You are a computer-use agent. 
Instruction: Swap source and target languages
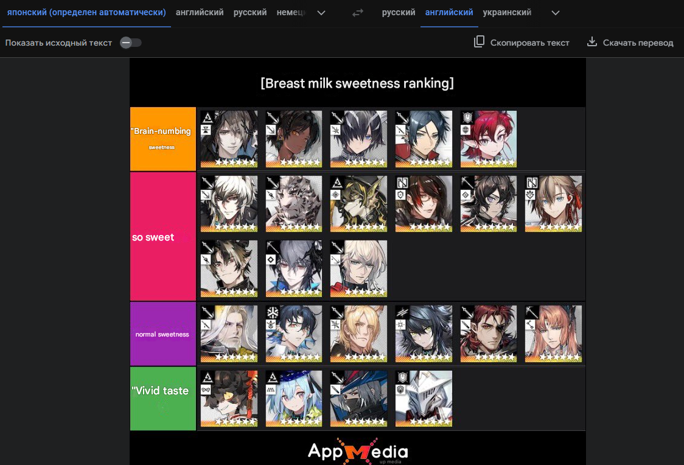358,13
